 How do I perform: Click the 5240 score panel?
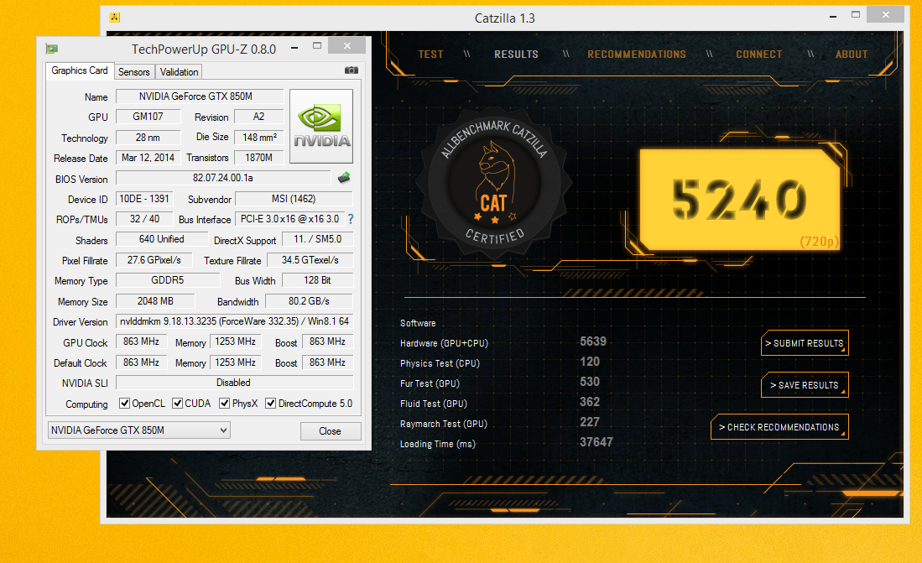pos(740,200)
